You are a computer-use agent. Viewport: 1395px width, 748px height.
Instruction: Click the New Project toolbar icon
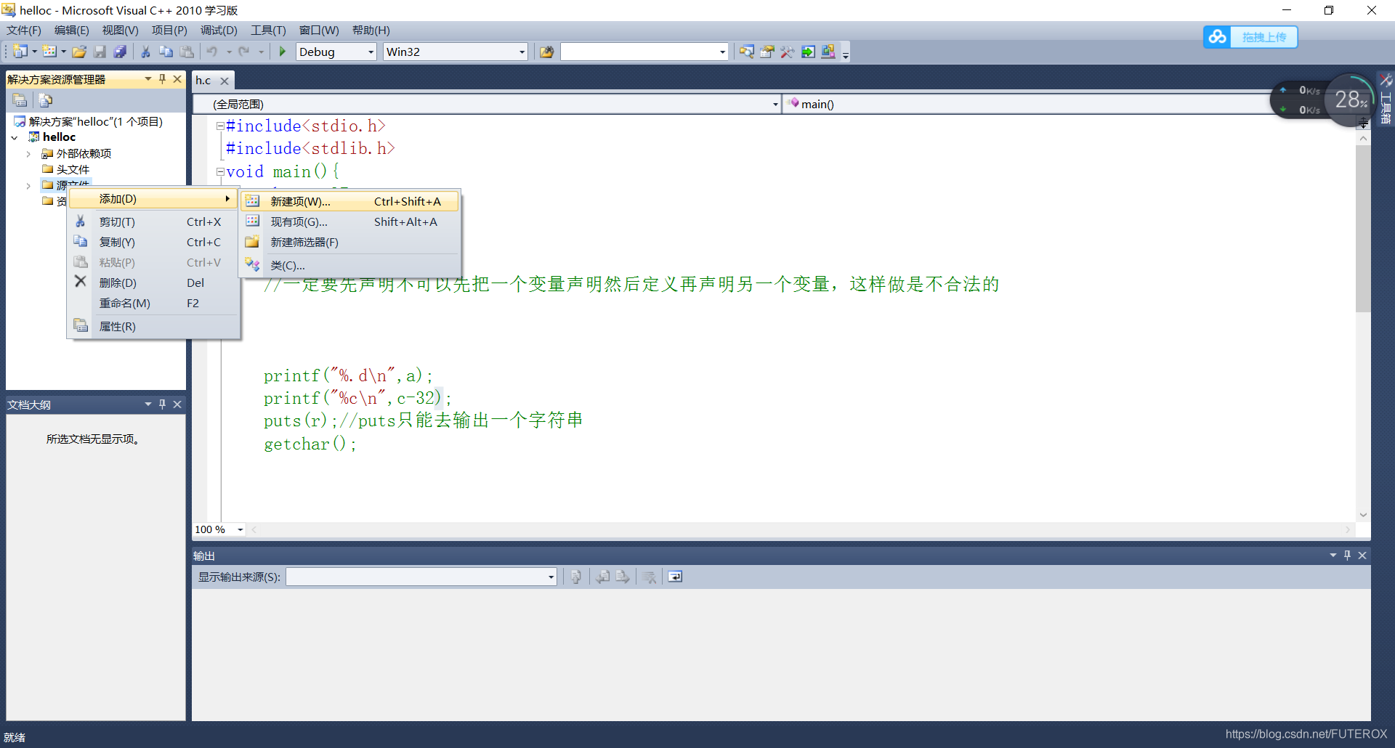[20, 52]
